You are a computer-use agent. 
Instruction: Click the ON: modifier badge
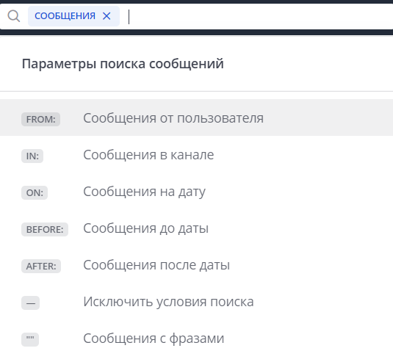(x=35, y=193)
